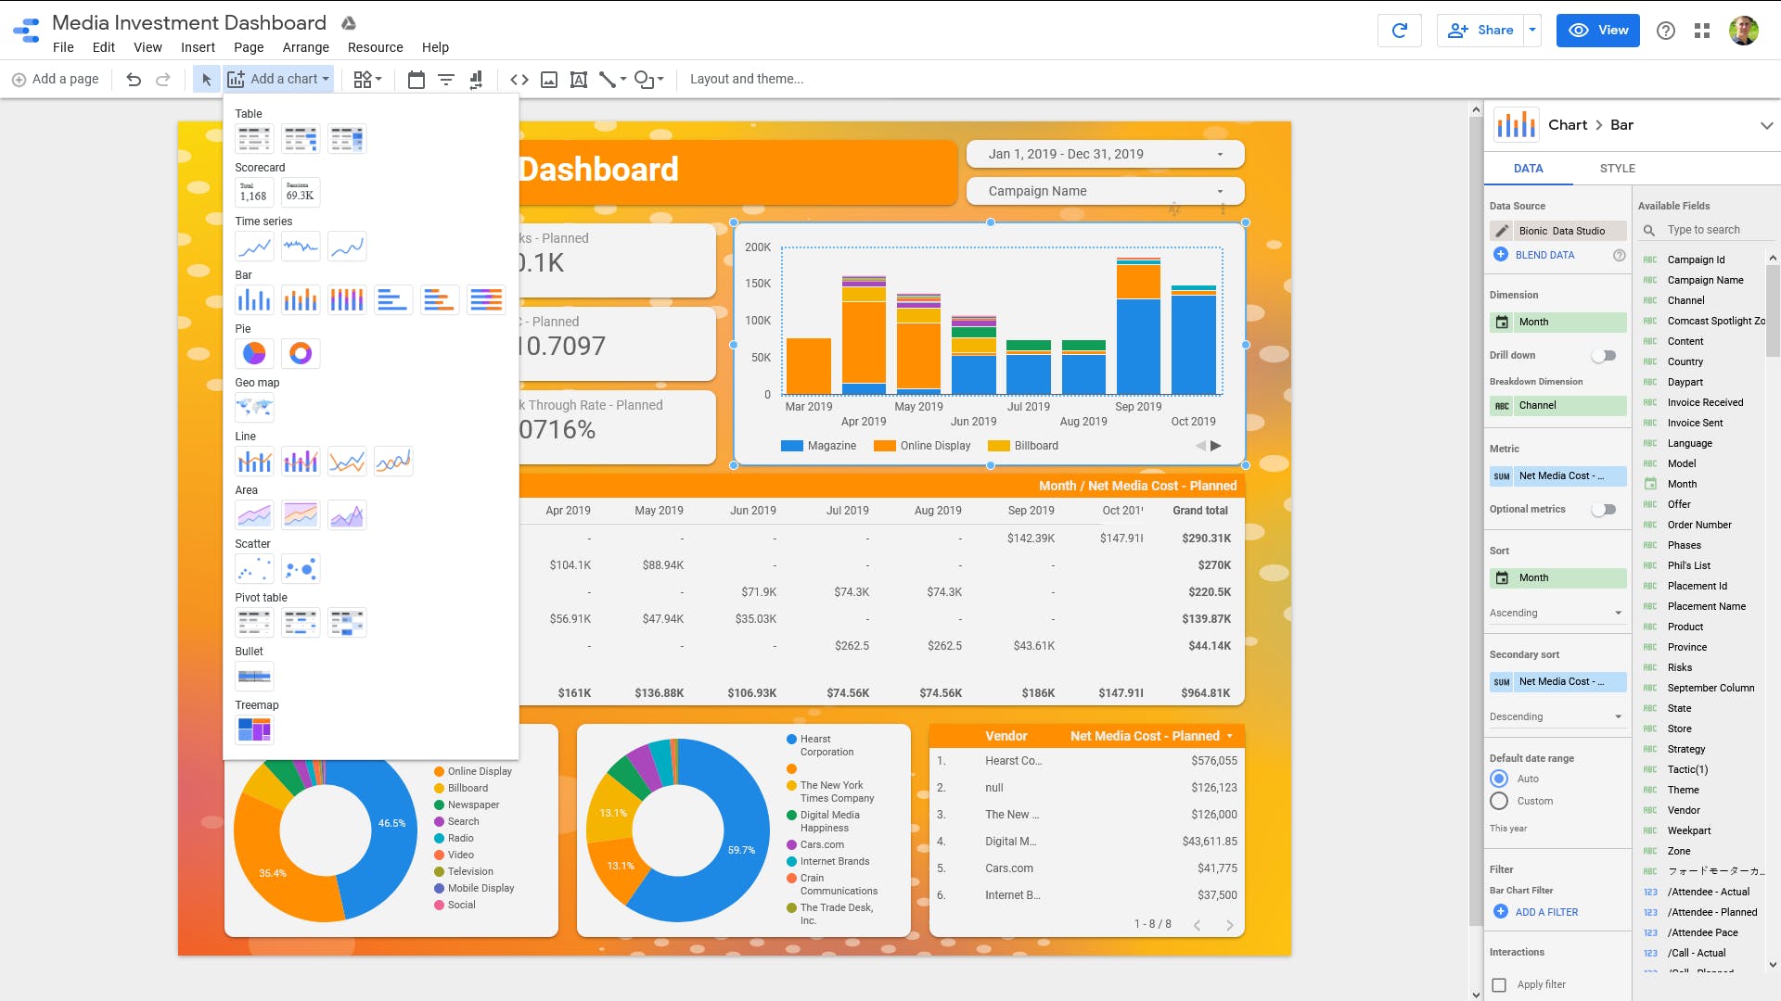Switch to the STYLE tab
Viewport: 1781px width, 1001px height.
(x=1617, y=168)
